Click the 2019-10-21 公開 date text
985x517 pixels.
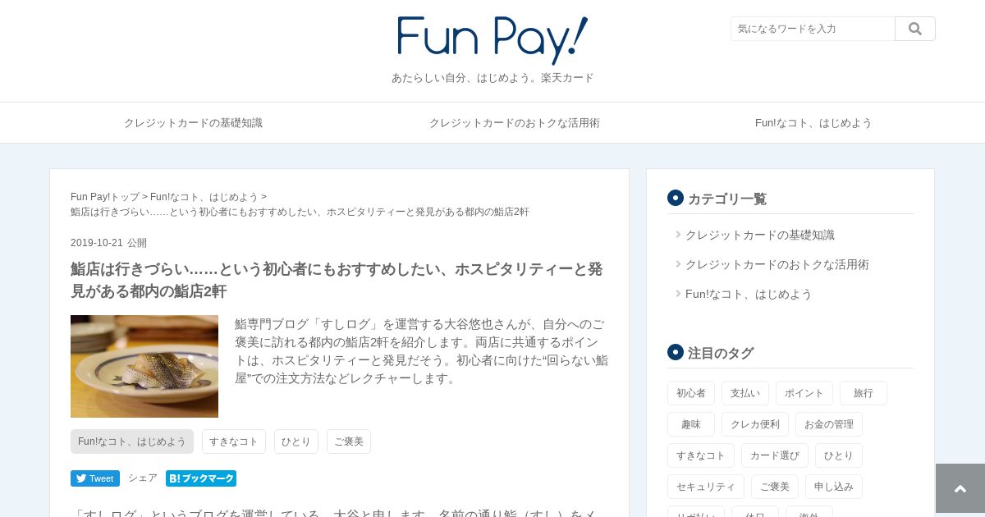pos(108,243)
